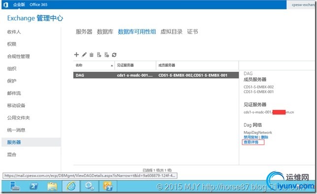Open the gear settings taskbar icon

point(89,186)
